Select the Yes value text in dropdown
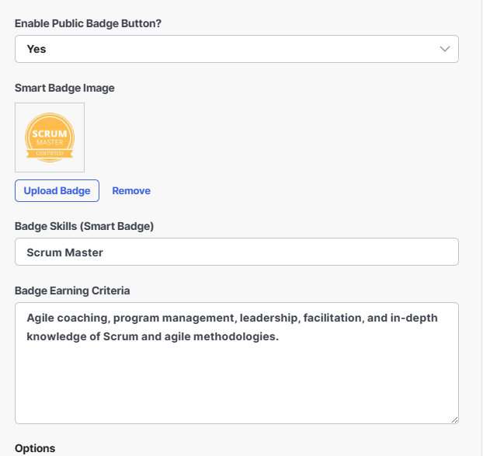 [x=36, y=49]
